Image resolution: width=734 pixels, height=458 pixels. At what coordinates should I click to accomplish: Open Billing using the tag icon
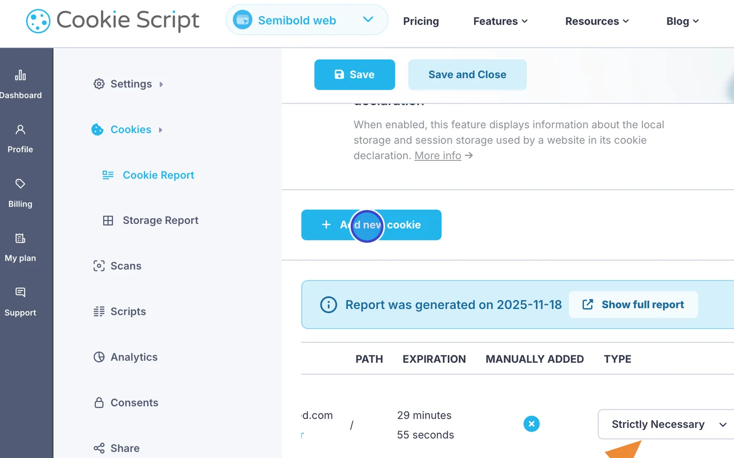(x=20, y=184)
